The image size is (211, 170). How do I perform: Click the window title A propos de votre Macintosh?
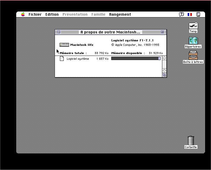(x=110, y=32)
